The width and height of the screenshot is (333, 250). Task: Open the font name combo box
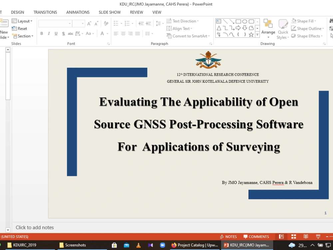[55, 23]
